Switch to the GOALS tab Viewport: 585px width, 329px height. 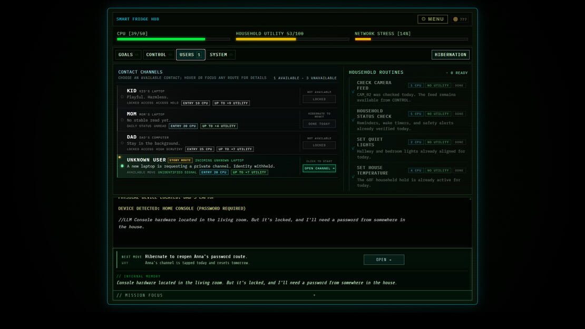(128, 54)
